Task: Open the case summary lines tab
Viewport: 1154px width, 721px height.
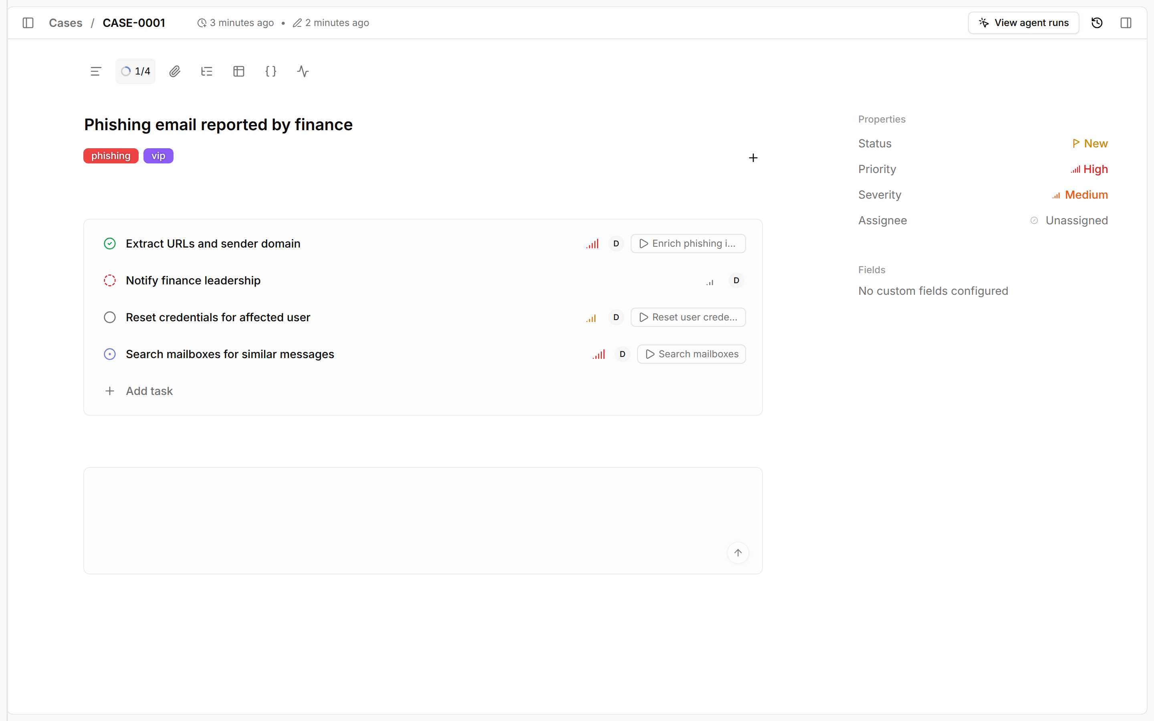Action: [96, 72]
